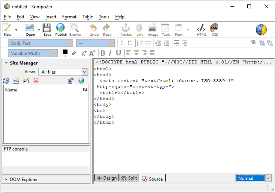Switch to Source view tab
276x193 pixels.
(152, 179)
